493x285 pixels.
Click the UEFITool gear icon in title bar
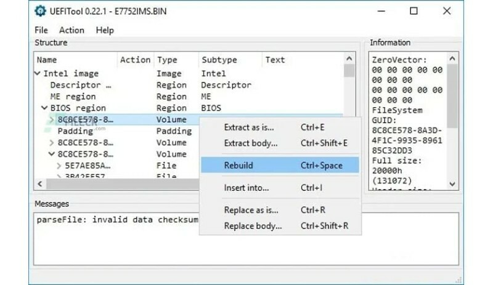pos(40,12)
